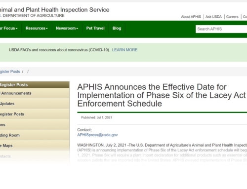Viewport: 247px width, 189px height.
Task: Click the Search APHIS input field
Action: click(221, 29)
